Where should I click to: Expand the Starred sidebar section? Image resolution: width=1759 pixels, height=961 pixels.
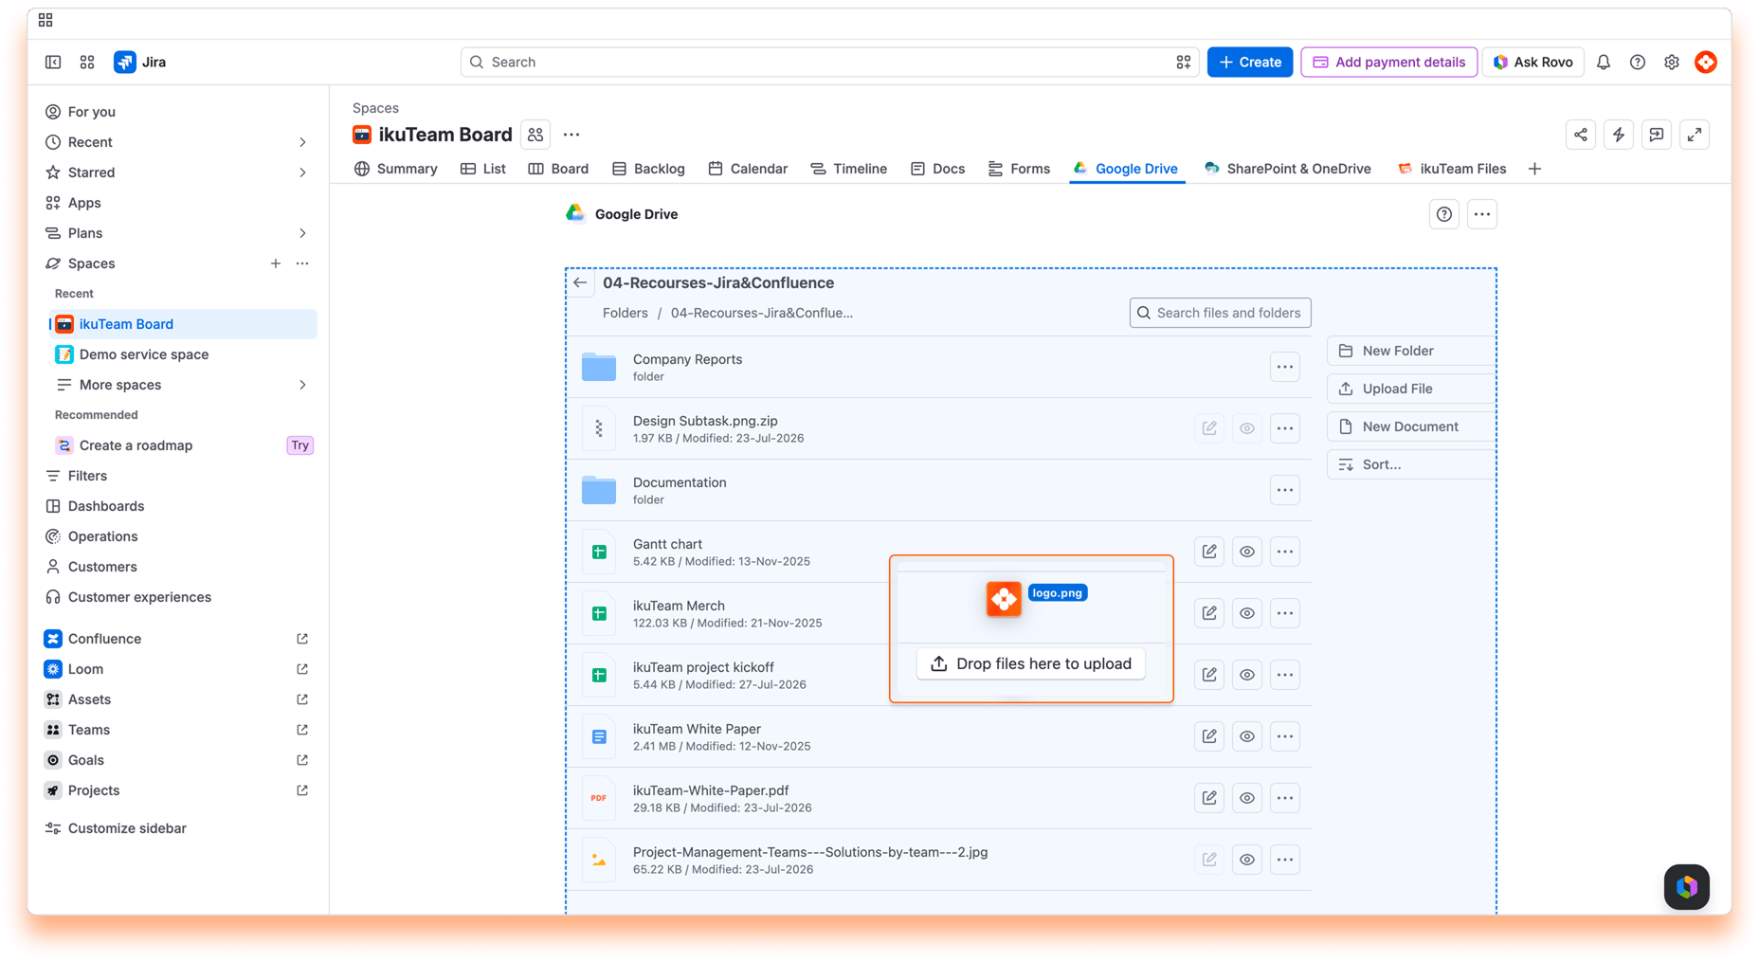(302, 172)
